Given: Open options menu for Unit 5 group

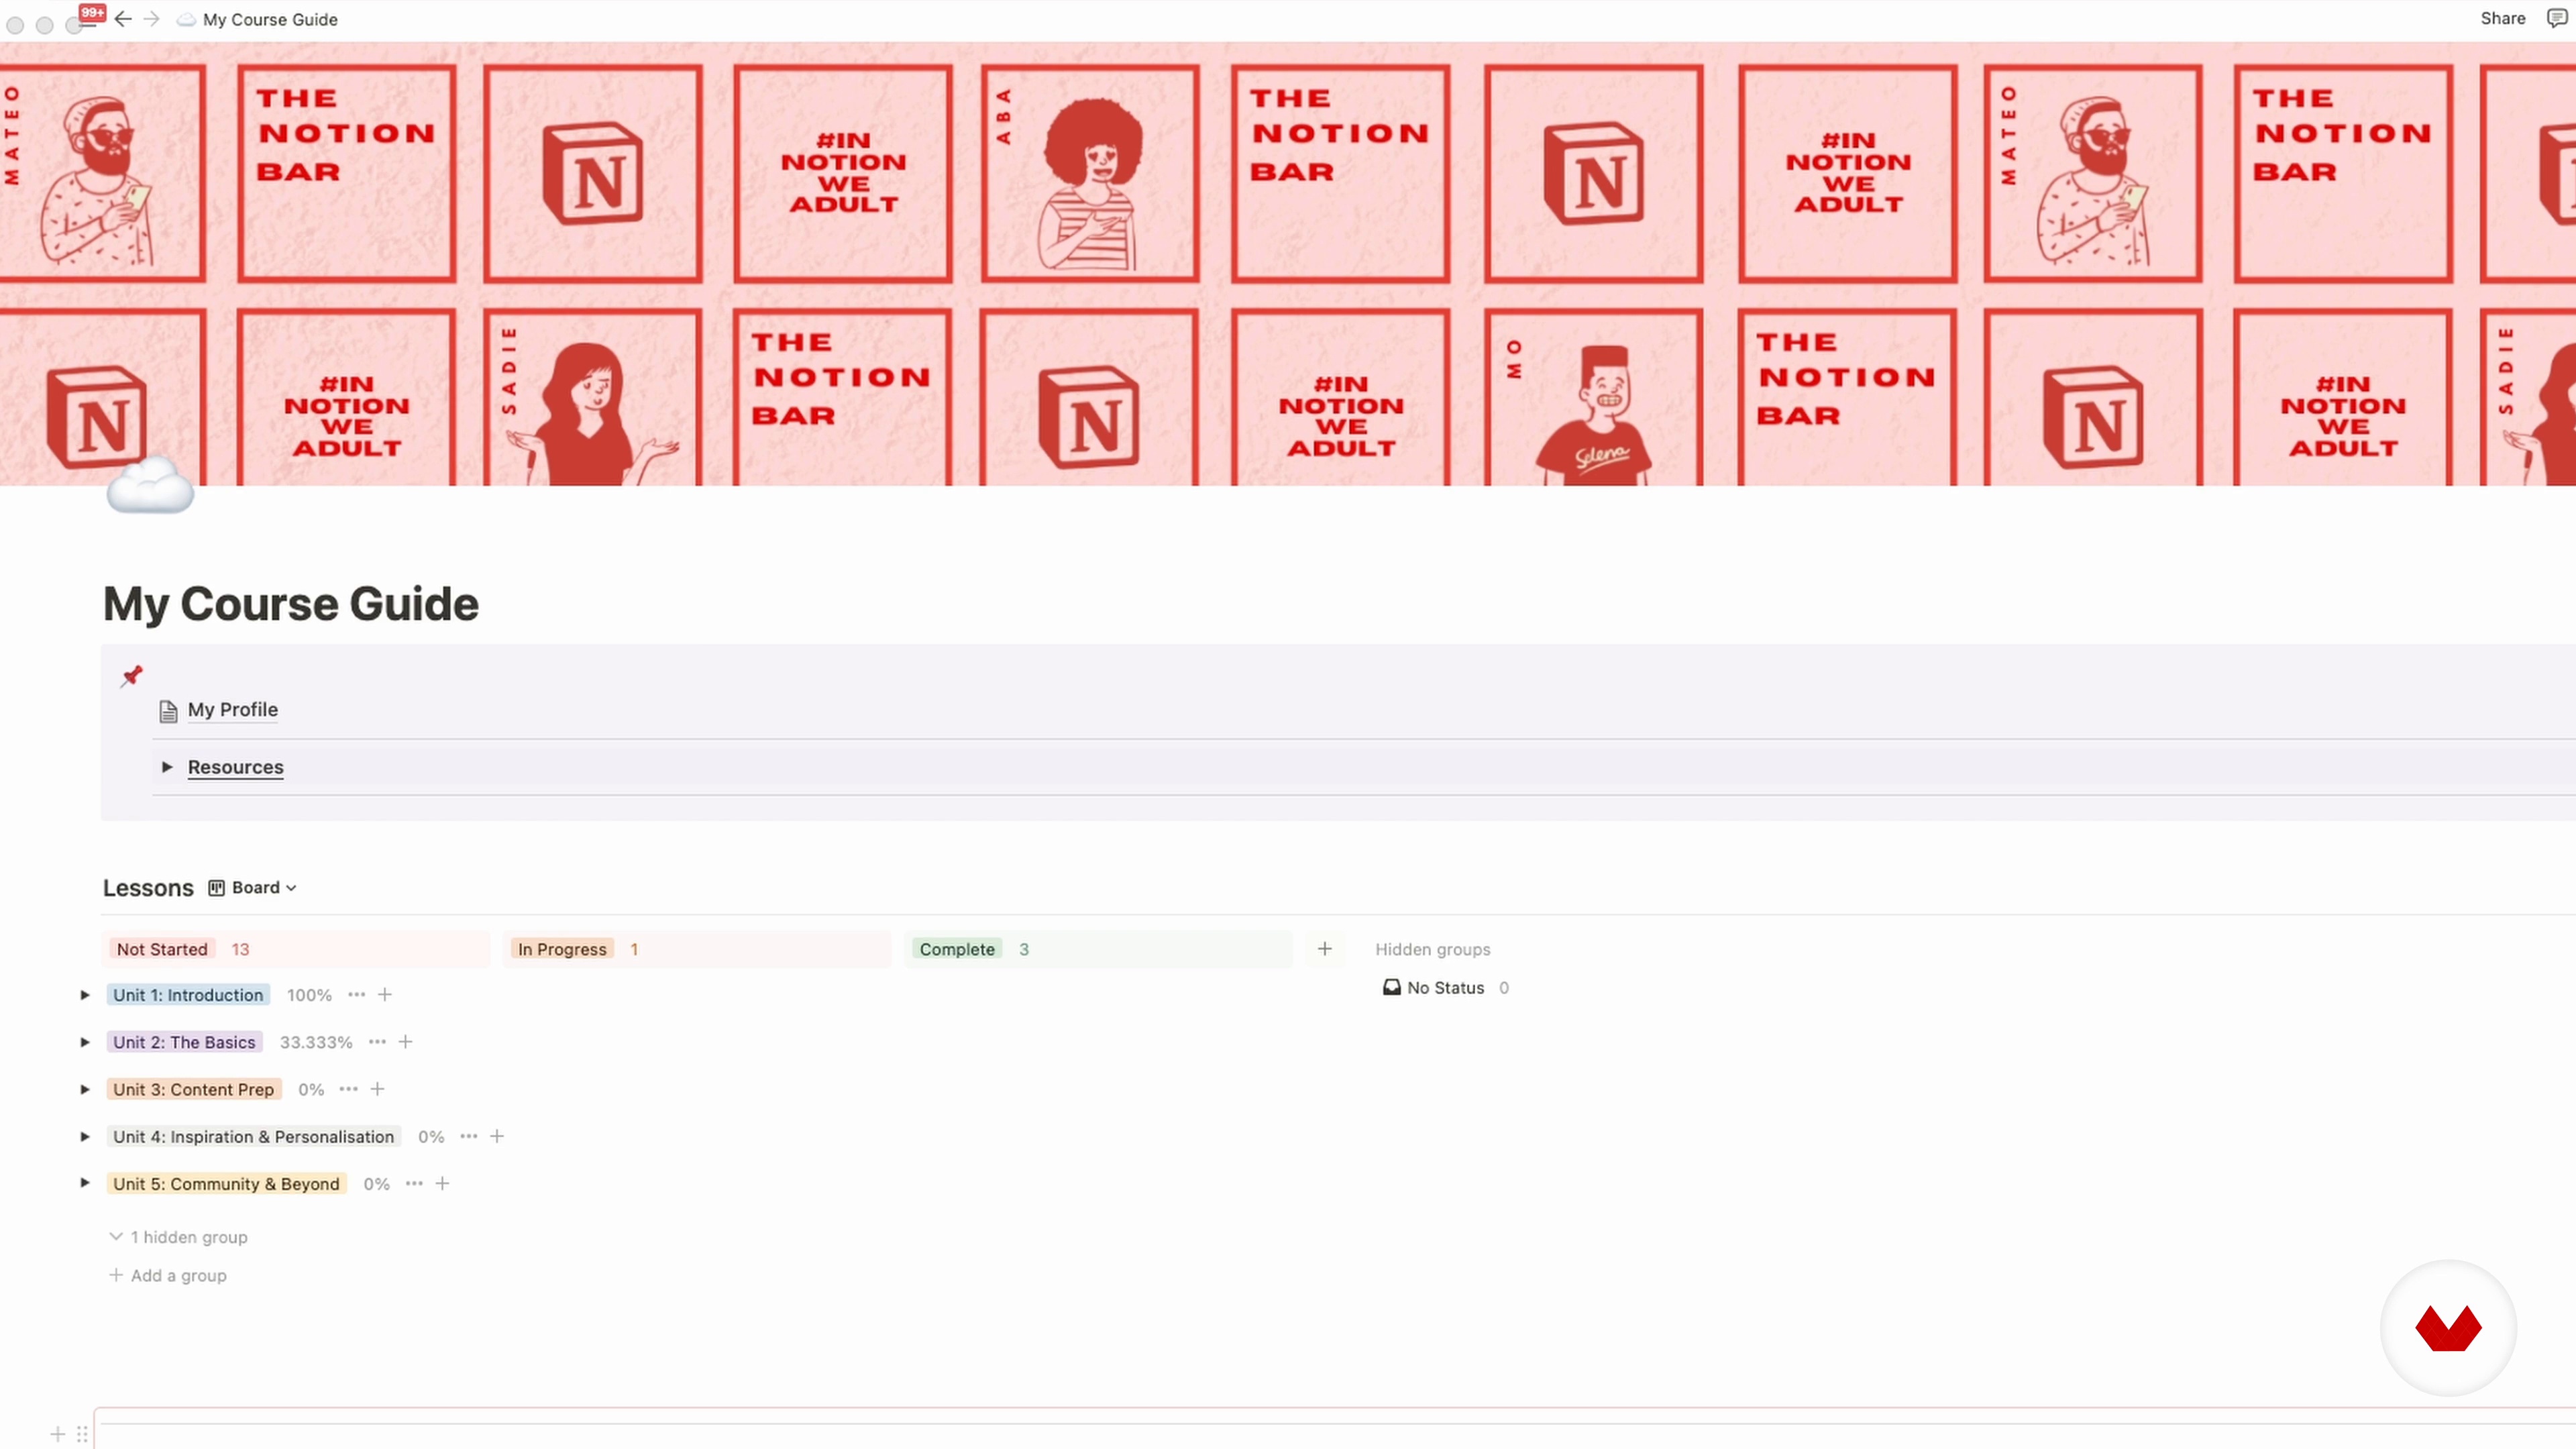Looking at the screenshot, I should pos(414,1184).
